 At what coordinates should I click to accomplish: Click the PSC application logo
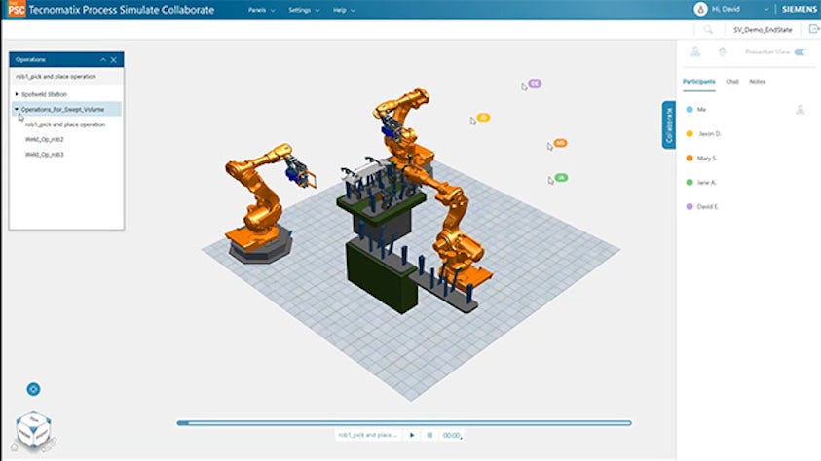coord(17,9)
